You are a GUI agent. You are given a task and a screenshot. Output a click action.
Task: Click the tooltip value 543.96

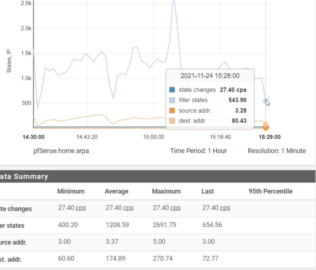click(x=238, y=100)
